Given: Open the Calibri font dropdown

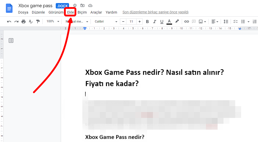Looking at the screenshot, I should 106,22.
